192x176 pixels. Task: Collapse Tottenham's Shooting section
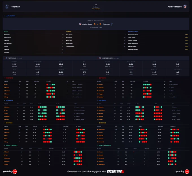coord(5,123)
